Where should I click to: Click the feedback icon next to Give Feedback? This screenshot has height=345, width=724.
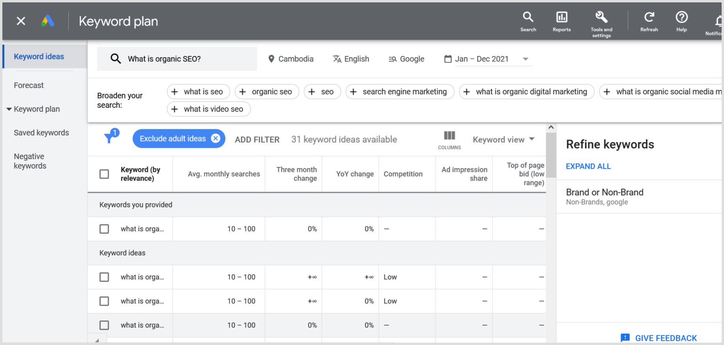(625, 338)
